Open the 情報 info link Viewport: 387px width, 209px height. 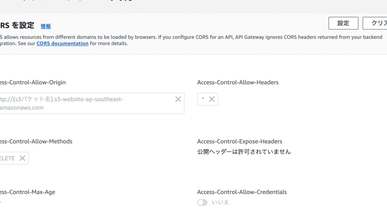tap(46, 26)
